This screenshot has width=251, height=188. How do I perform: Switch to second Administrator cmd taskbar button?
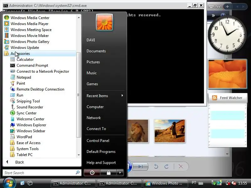tap(119, 183)
